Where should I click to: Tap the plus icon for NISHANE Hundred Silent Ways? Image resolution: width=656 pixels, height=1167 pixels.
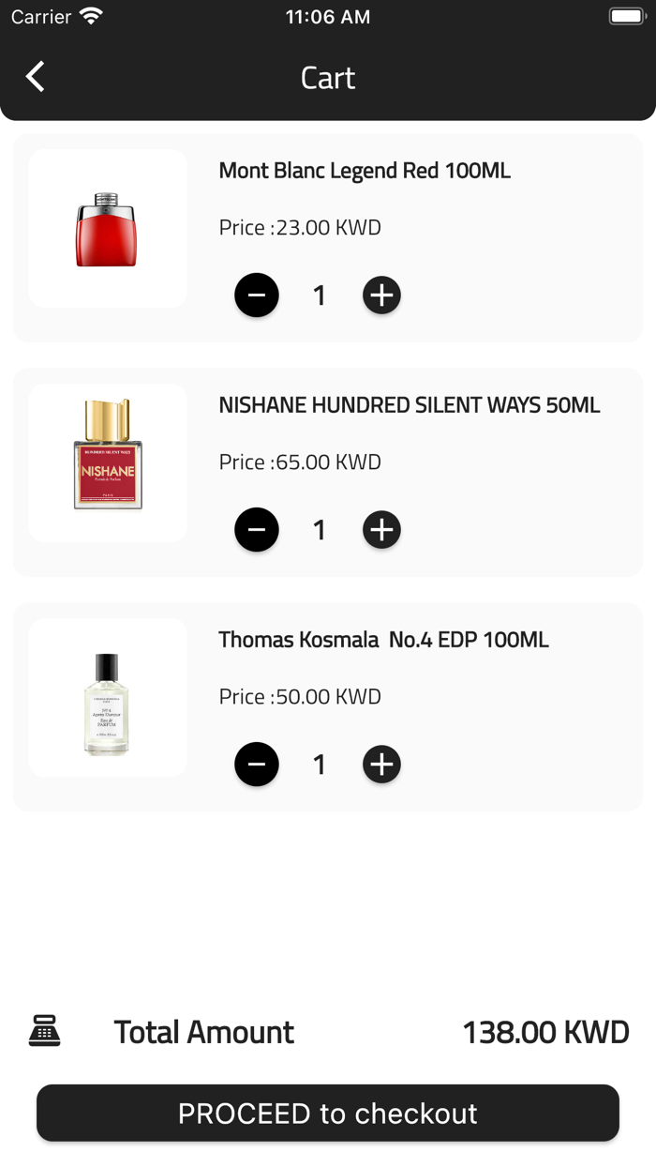point(381,529)
